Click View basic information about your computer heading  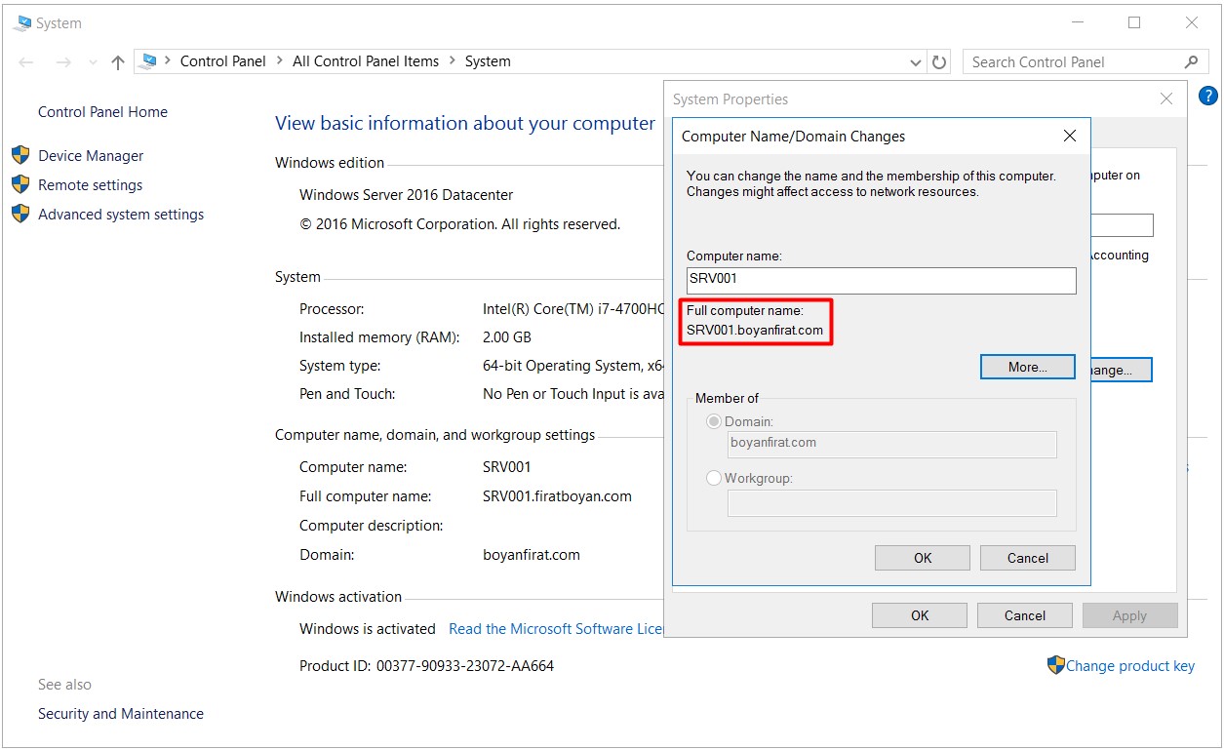pyautogui.click(x=465, y=124)
